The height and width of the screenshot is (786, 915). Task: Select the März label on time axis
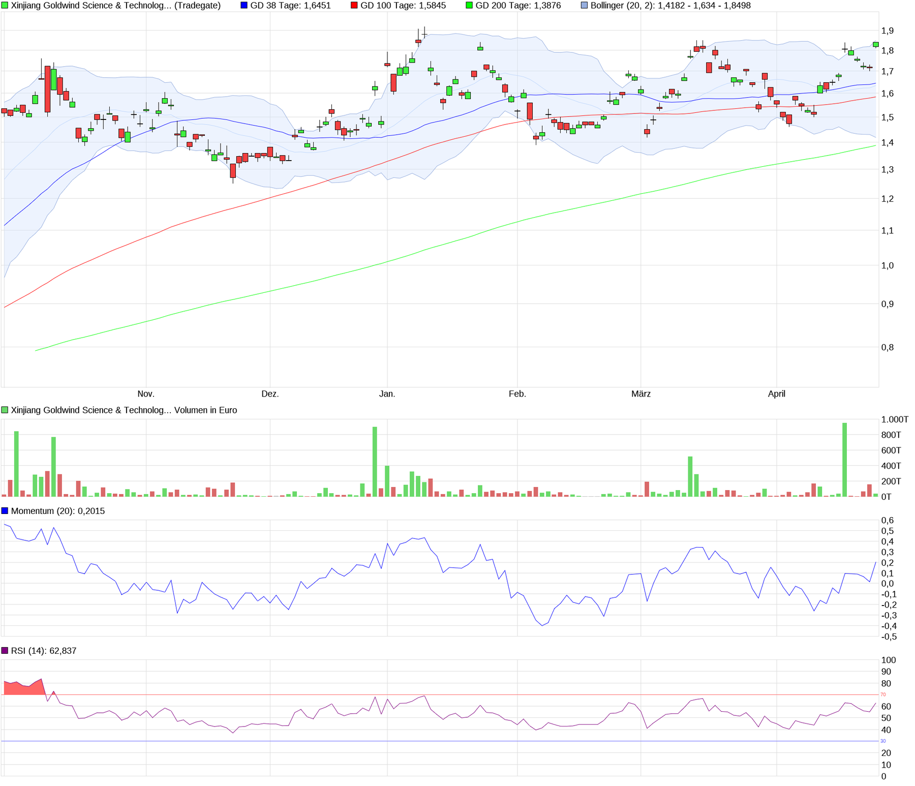pos(640,394)
